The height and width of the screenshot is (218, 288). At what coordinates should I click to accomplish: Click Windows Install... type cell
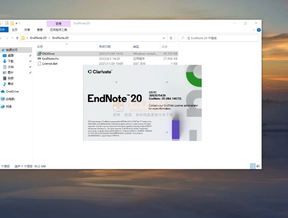click(145, 54)
